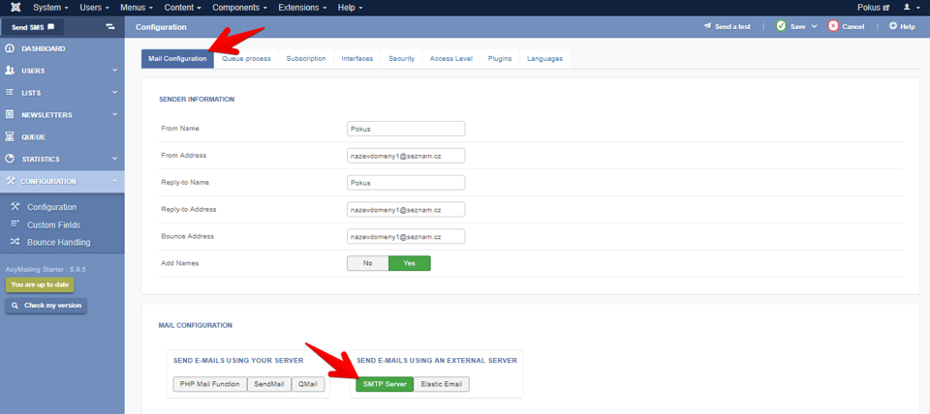
Task: Switch to the Access Level tab
Action: 451,59
